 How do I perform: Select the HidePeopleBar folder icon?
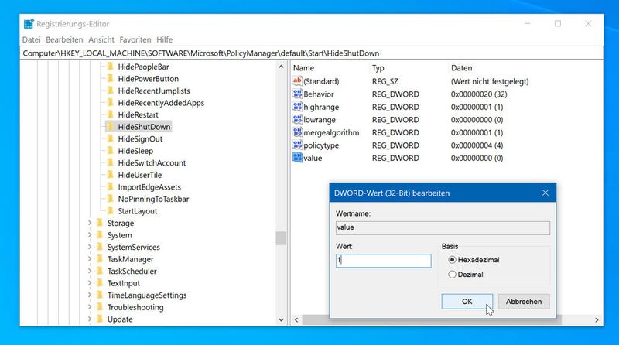click(x=111, y=67)
